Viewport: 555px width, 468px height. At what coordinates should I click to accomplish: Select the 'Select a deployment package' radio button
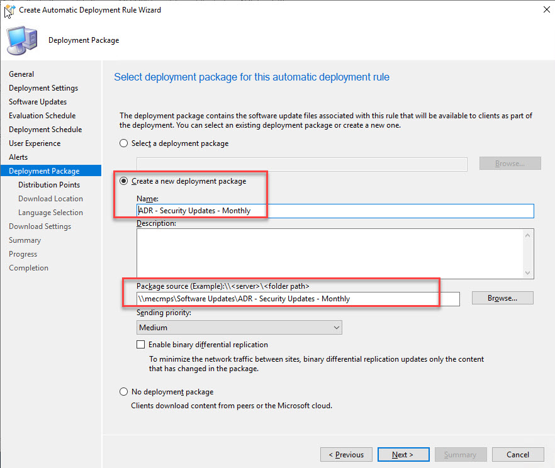tap(124, 143)
